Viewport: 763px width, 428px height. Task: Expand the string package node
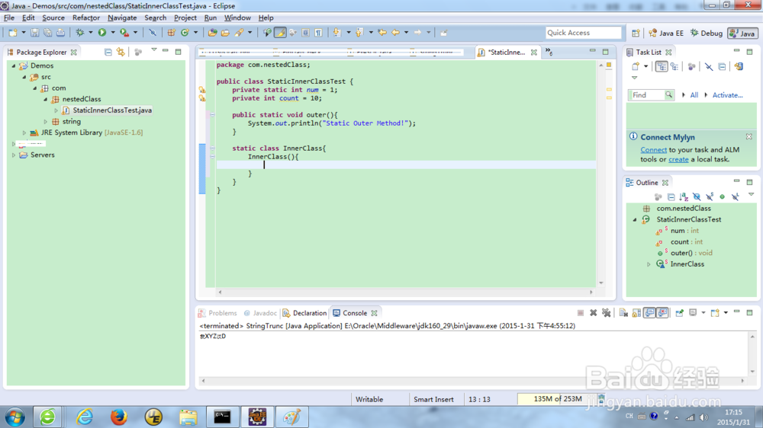click(x=46, y=121)
